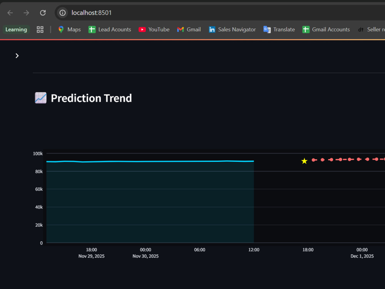Click the 60k y-axis label
The image size is (385, 289).
coord(39,189)
